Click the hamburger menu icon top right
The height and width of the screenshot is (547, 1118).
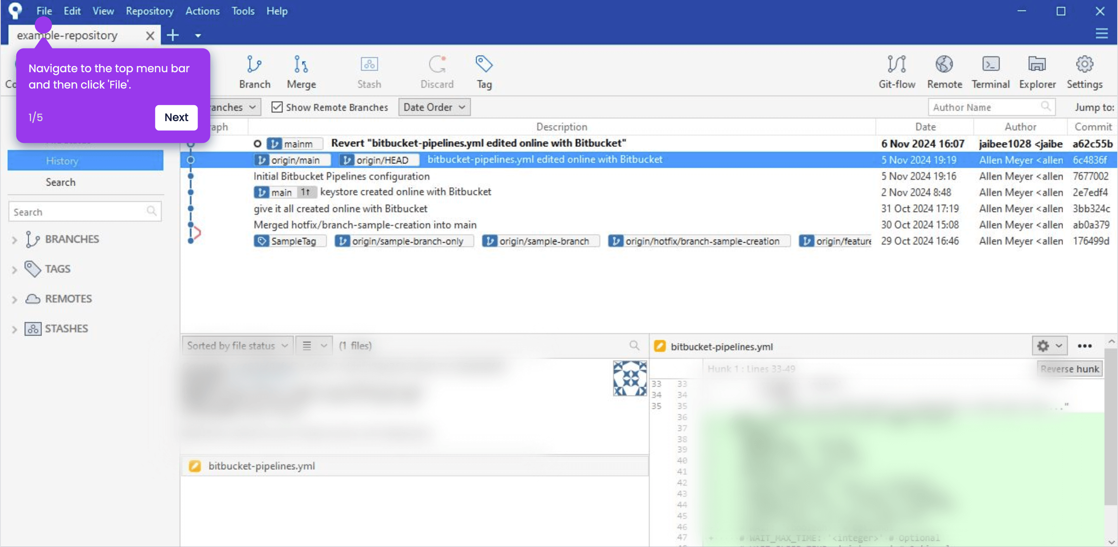[x=1102, y=33]
